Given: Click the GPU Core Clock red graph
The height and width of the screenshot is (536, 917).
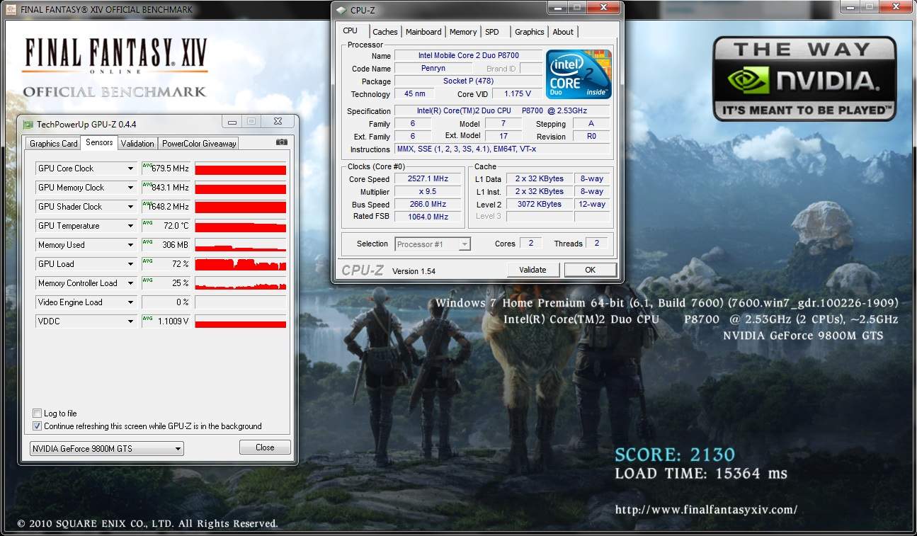Looking at the screenshot, I should [x=241, y=169].
